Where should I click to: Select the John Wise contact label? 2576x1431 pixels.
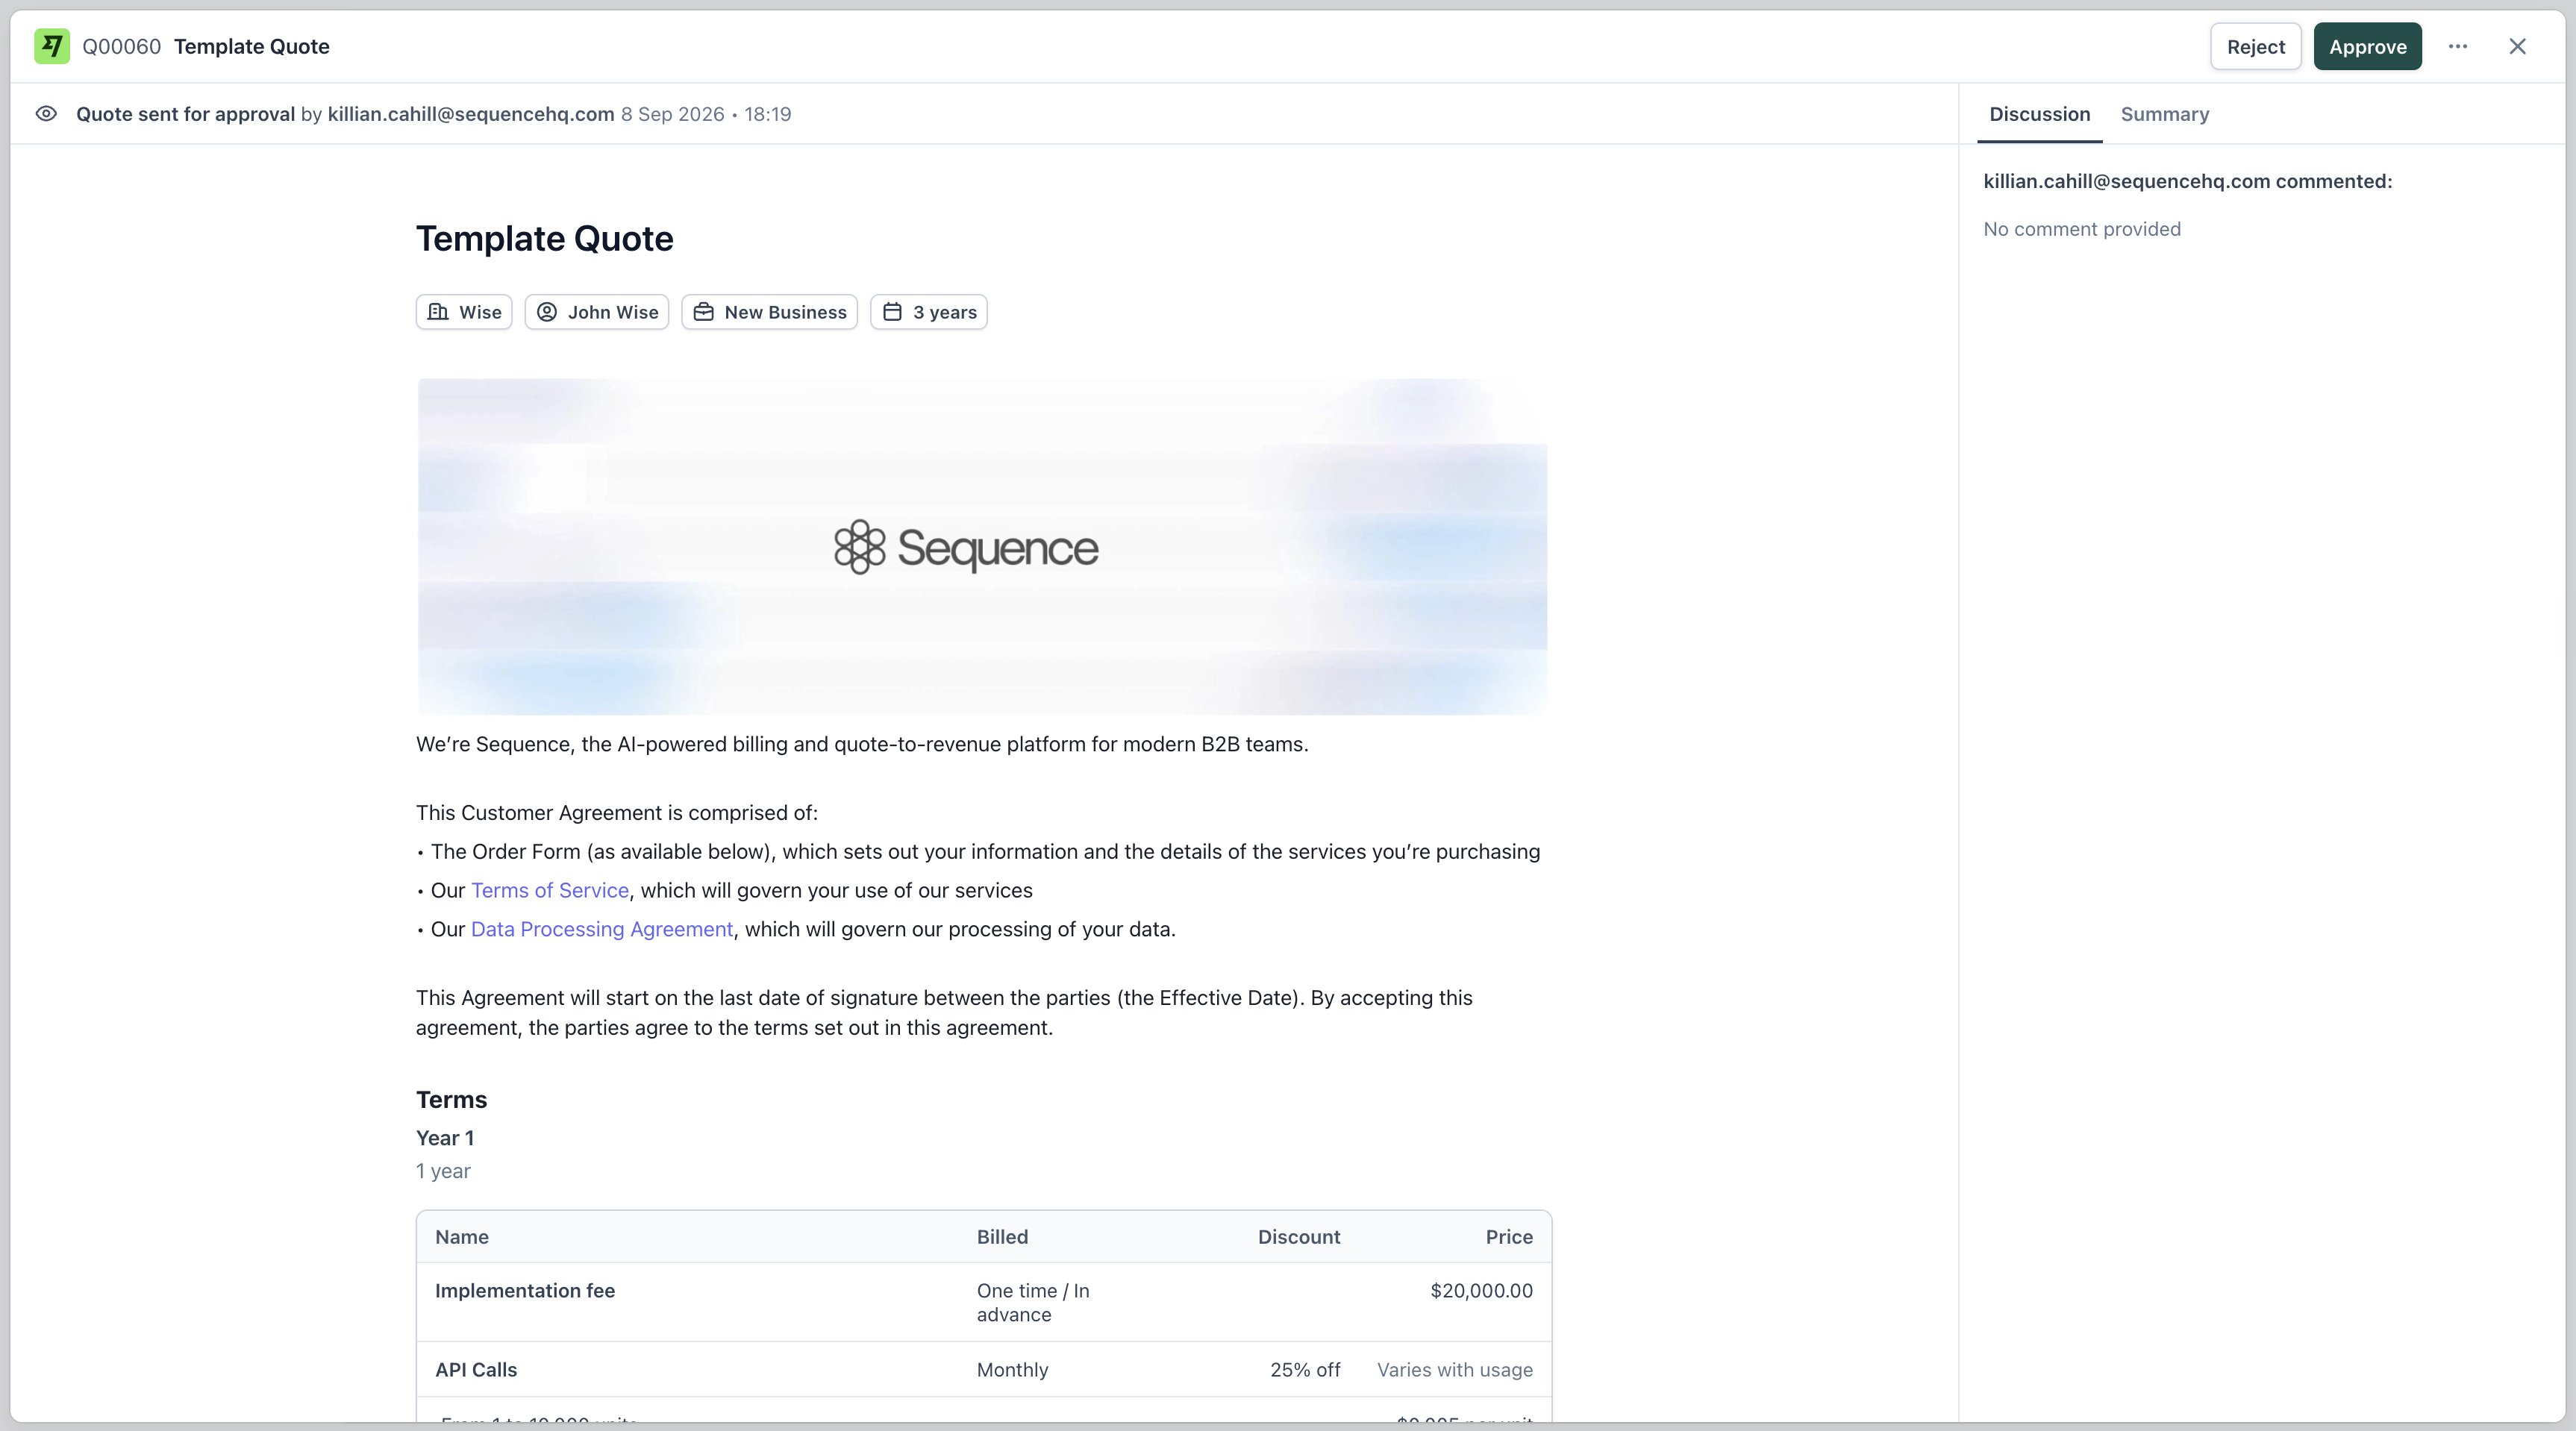coord(597,312)
